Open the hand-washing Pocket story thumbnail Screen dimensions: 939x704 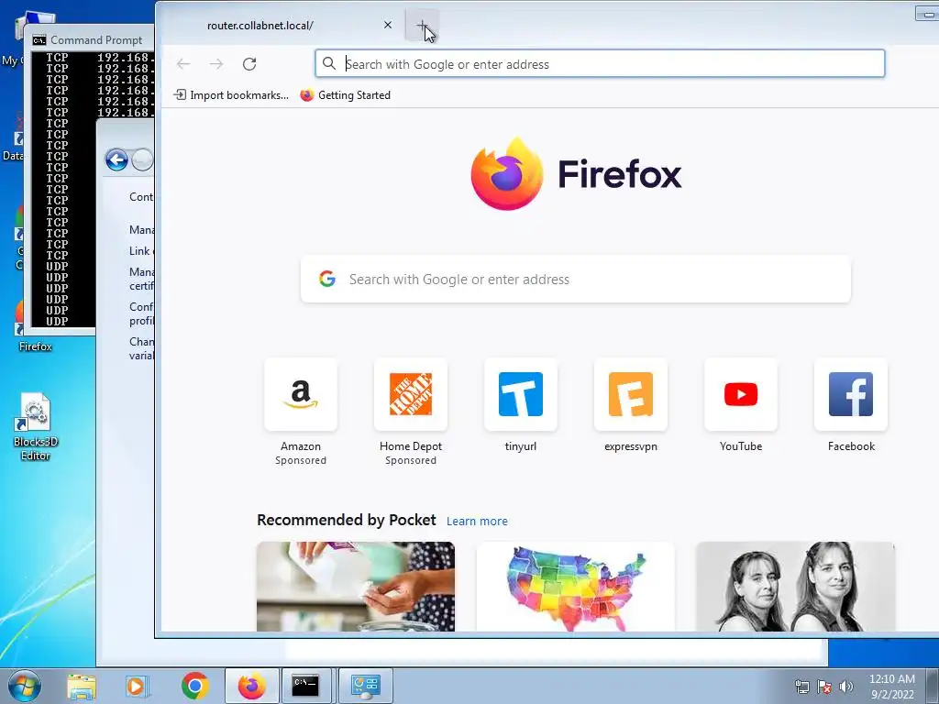[x=355, y=587]
